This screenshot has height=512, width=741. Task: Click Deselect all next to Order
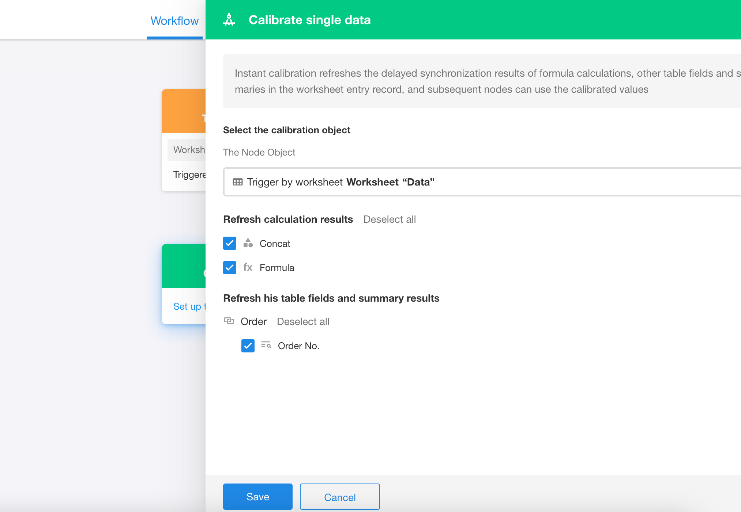pyautogui.click(x=303, y=322)
